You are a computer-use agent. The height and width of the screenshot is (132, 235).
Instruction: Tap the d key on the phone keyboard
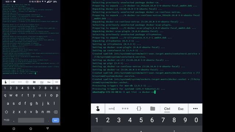pos(19,103)
